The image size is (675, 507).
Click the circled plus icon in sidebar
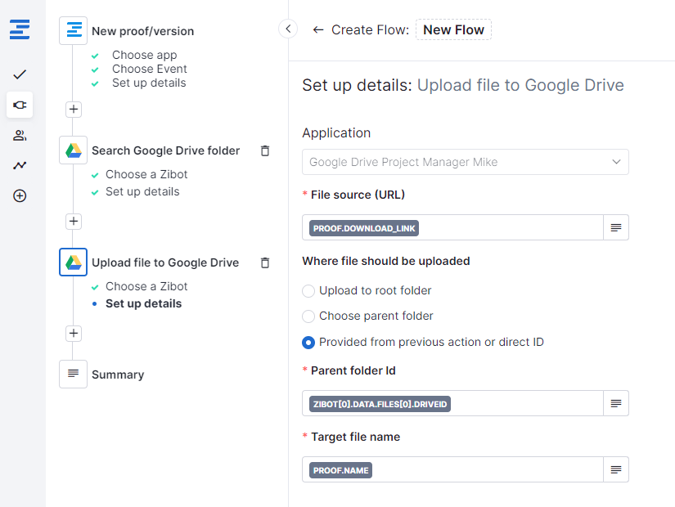[20, 195]
